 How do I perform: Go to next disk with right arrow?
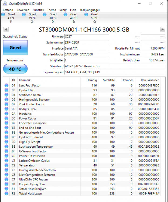point(162,29)
